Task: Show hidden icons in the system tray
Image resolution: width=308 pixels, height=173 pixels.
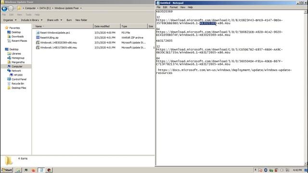Action: (x=256, y=170)
